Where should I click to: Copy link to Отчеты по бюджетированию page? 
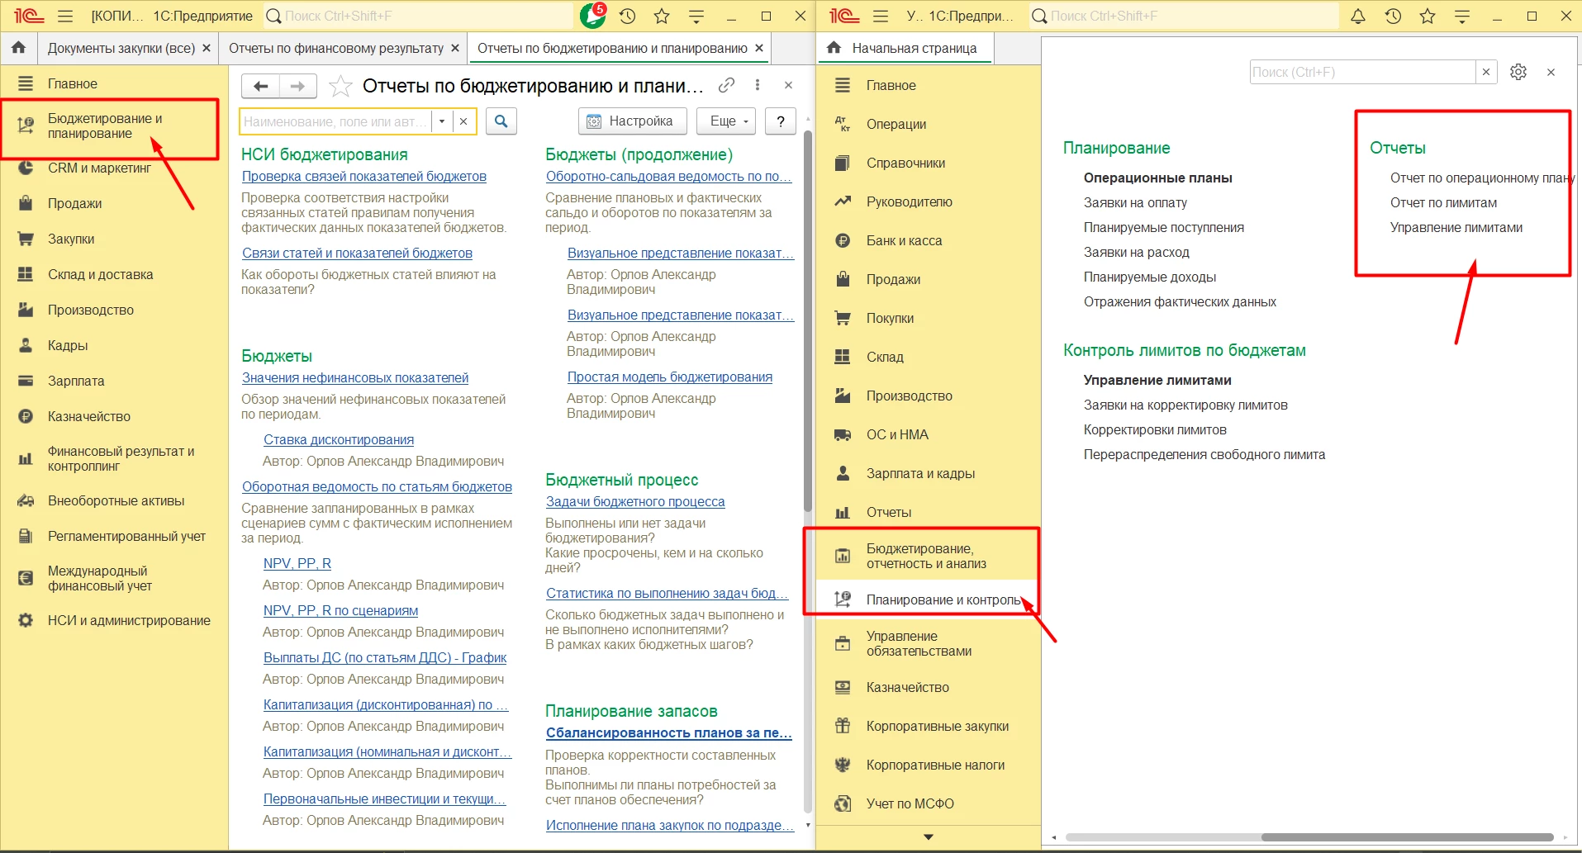coord(727,85)
